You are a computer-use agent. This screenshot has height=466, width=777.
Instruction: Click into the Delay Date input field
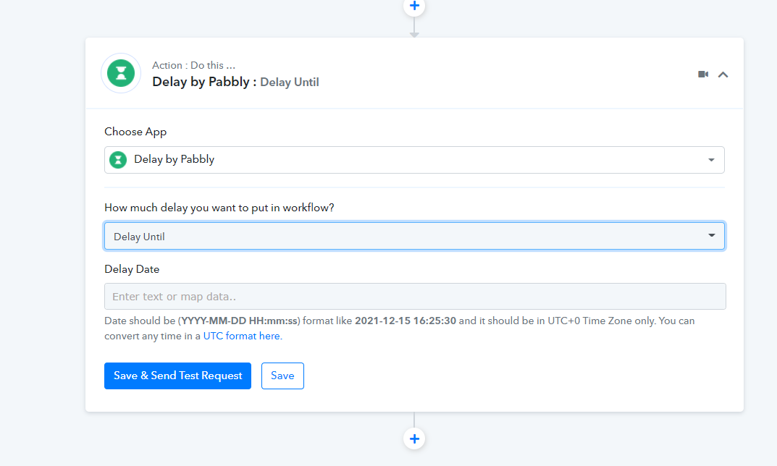[415, 296]
